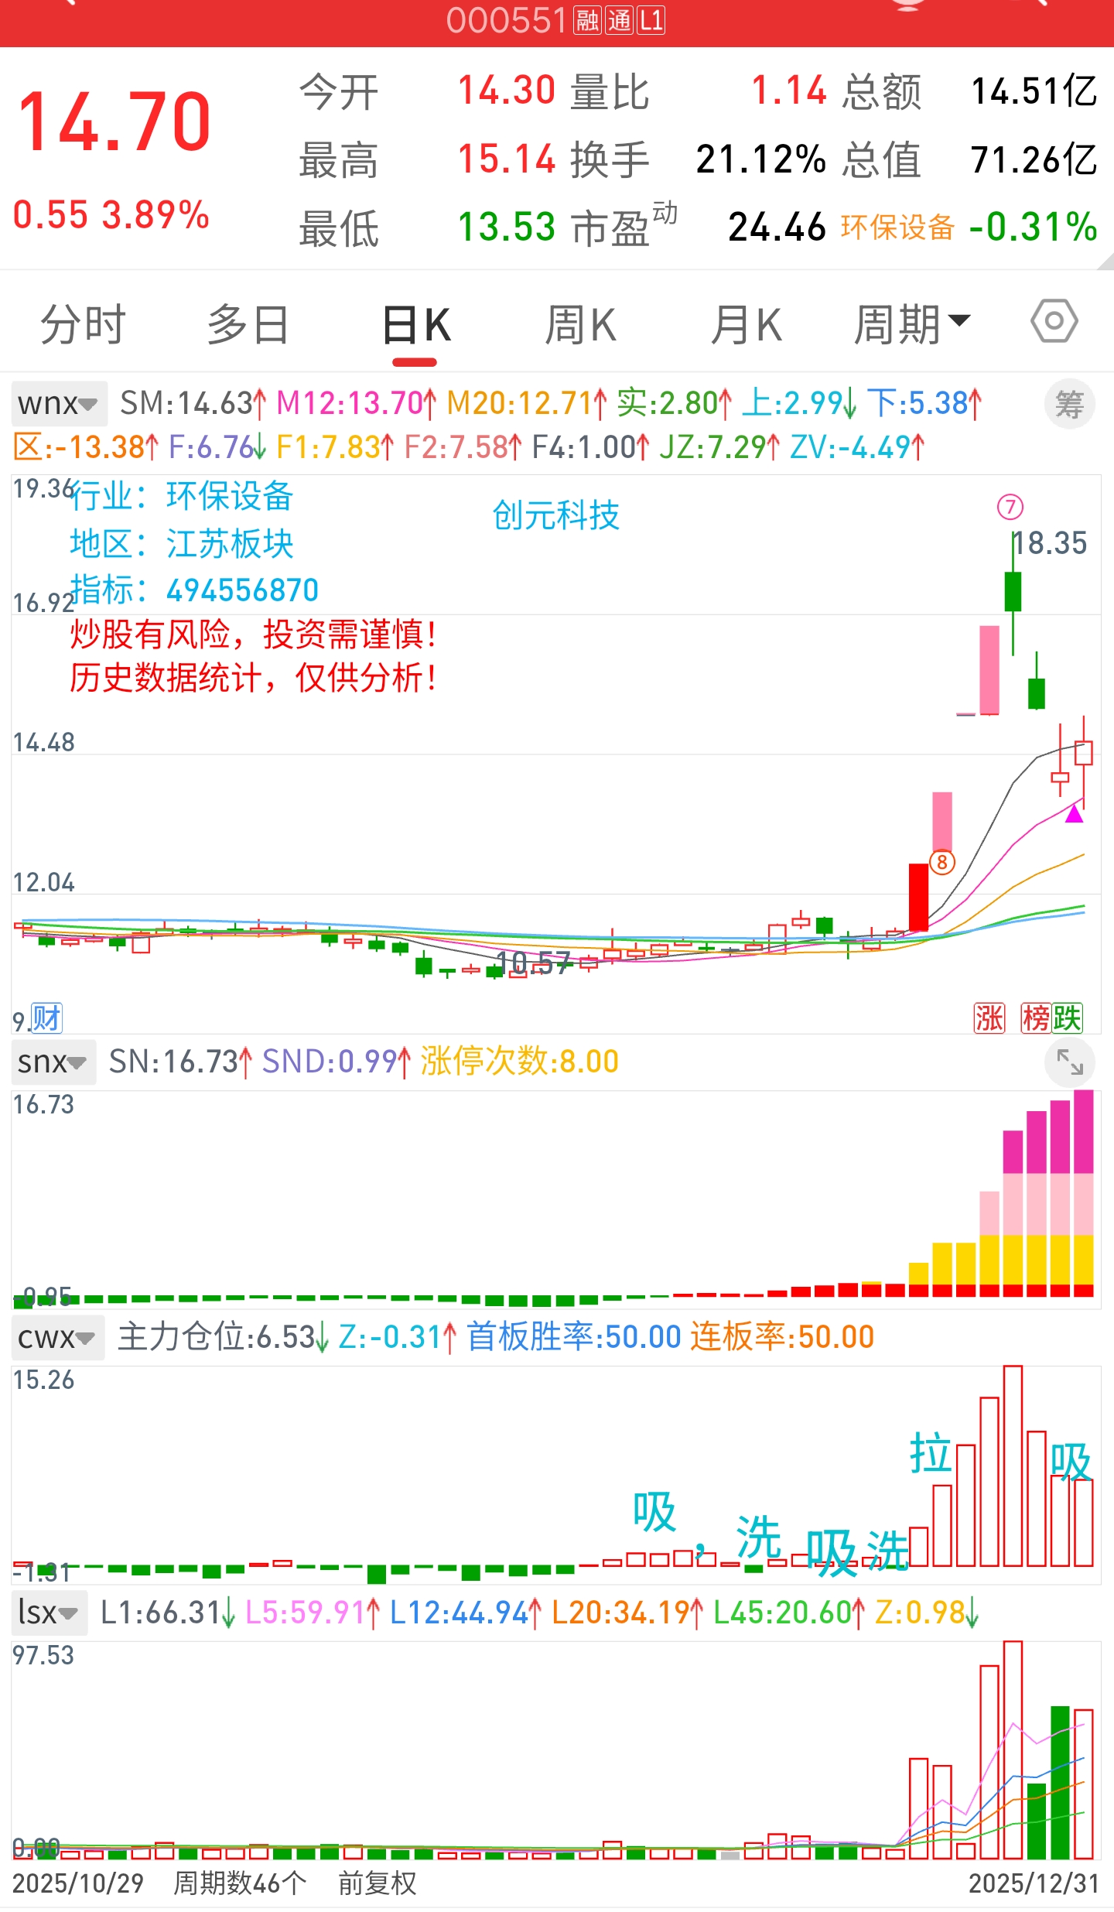Switch to the 多日 tab
Screen dimensions: 1114x1912
[248, 324]
